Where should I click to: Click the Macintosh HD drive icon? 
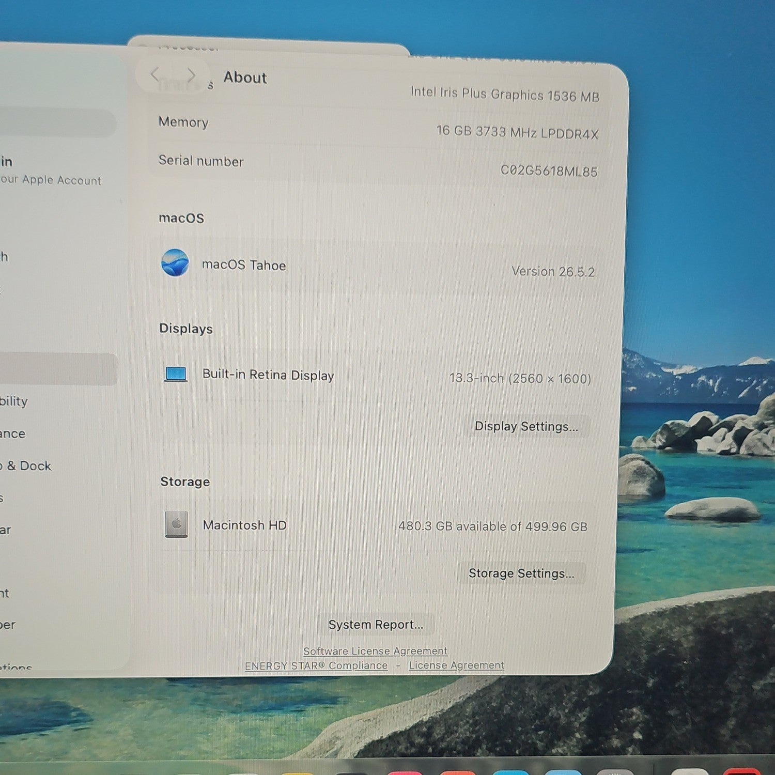(x=176, y=524)
